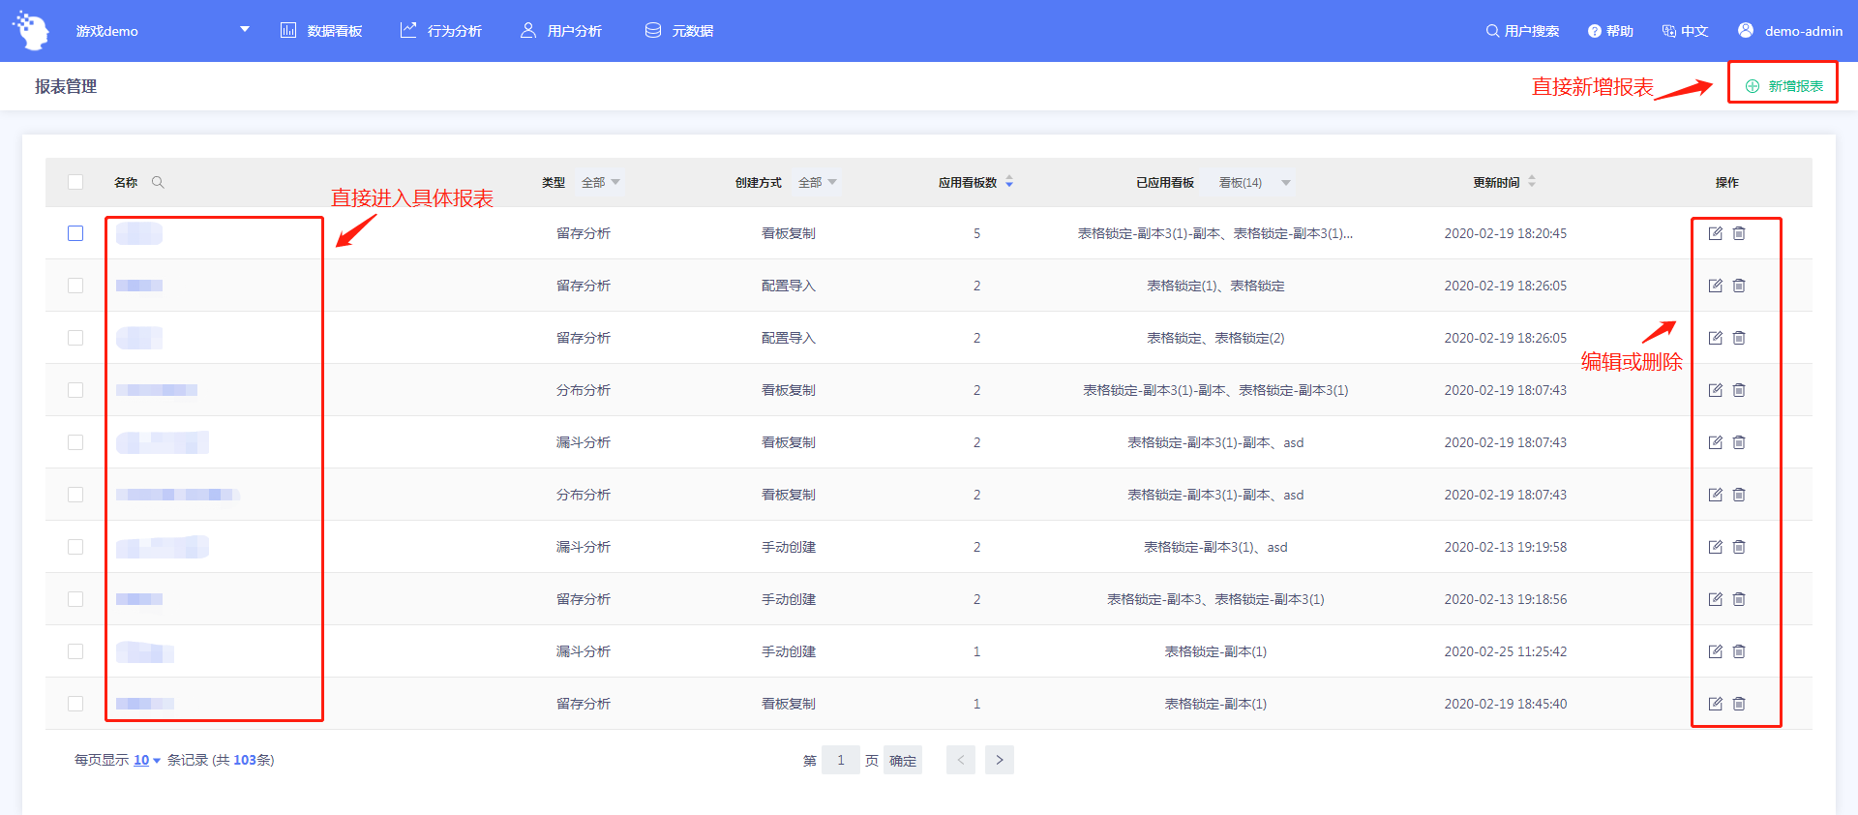Delete the report updated at 18:20:45
1858x815 pixels.
point(1739,233)
